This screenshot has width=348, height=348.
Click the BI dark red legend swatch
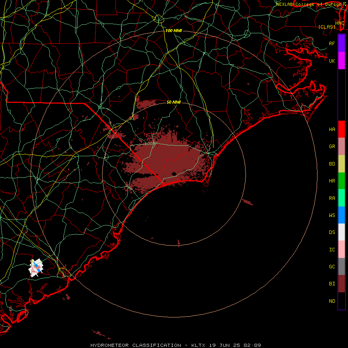(341, 284)
